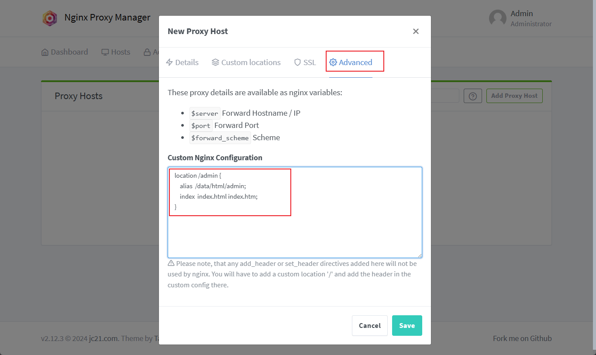Click the Dashboard home icon
Viewport: 596px width, 355px height.
tap(45, 52)
